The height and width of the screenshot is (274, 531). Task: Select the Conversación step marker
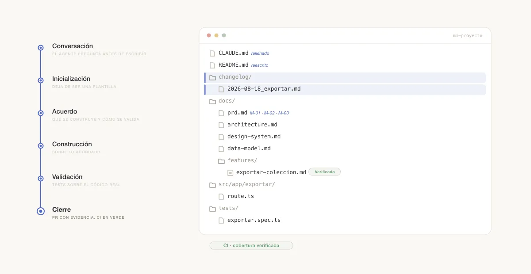pos(41,48)
